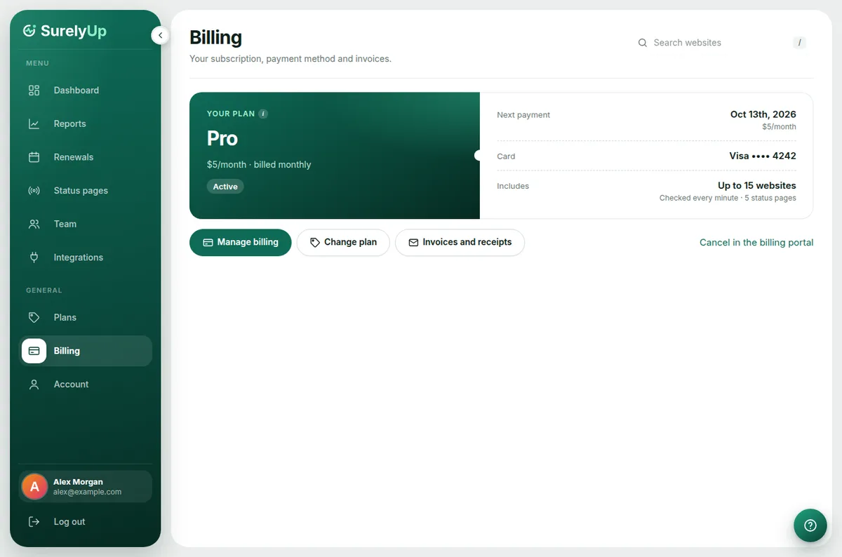
Task: Click Checked every minute details text
Action: click(x=728, y=199)
